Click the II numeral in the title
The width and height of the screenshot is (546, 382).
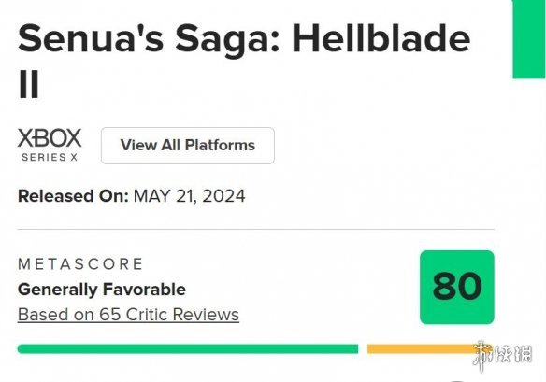point(28,84)
